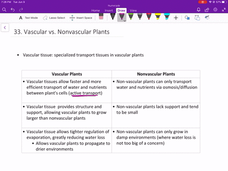Screen dimensions: 228x171
Task: Open the search magnifier icon
Action: 4,10
